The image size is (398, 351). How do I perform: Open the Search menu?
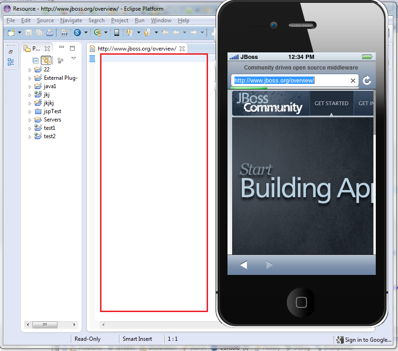coord(96,20)
